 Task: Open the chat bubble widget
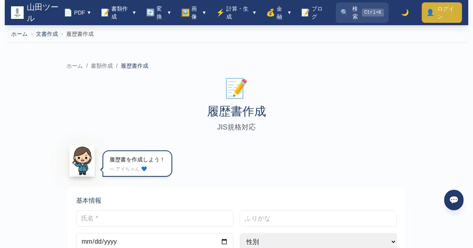[454, 200]
